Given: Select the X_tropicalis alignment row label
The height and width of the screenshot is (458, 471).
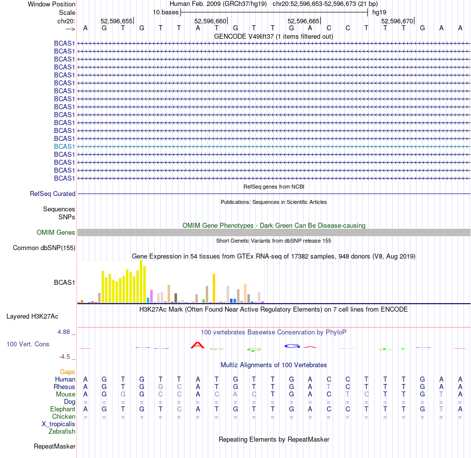Looking at the screenshot, I should (x=59, y=424).
